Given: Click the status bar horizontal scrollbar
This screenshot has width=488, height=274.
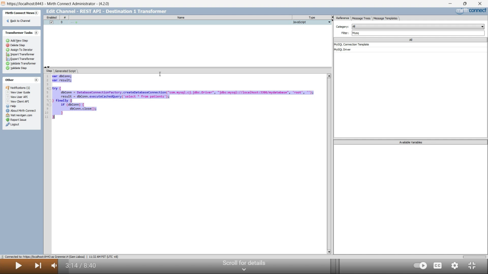Looking at the screenshot, I should click(474, 257).
